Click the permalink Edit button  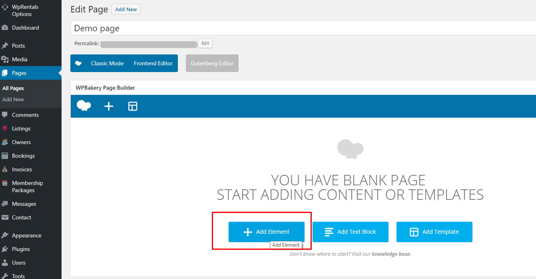pyautogui.click(x=205, y=43)
